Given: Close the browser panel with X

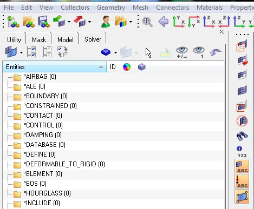Looking at the screenshot, I should coord(222,32).
